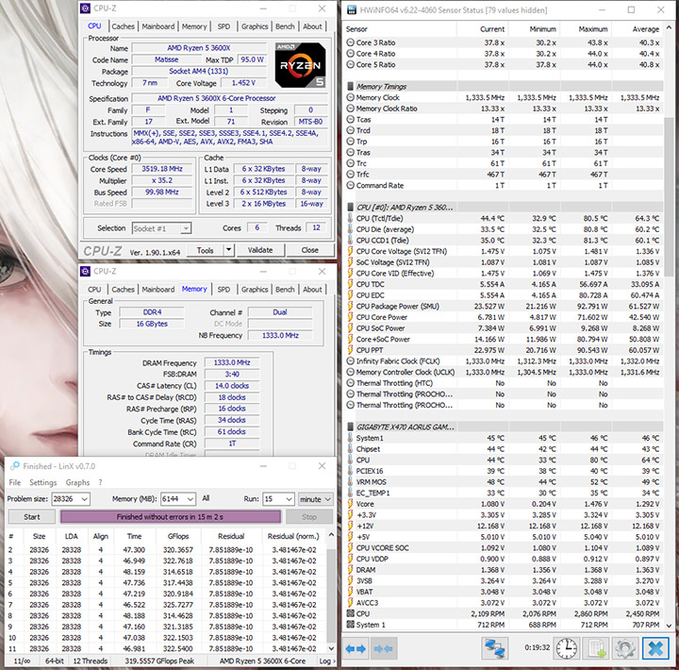Screen dimensions: 679x670
Task: Click the expand columns blue arrows icon in HWiNFO
Action: pos(356,649)
